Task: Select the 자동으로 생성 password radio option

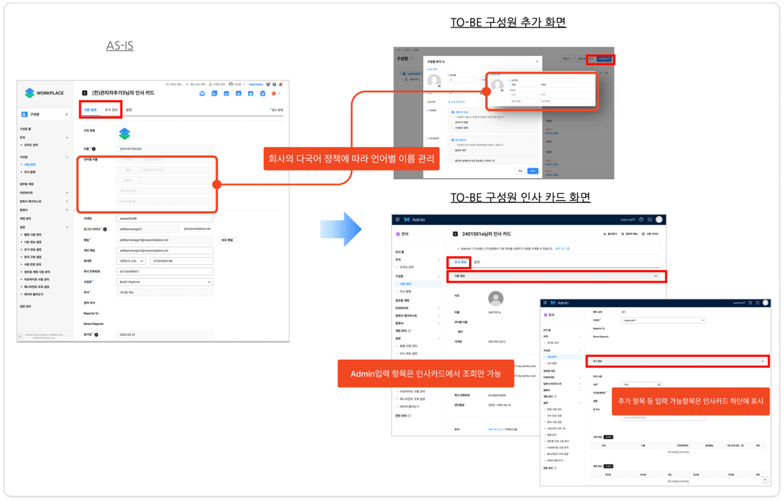Action: (452, 112)
